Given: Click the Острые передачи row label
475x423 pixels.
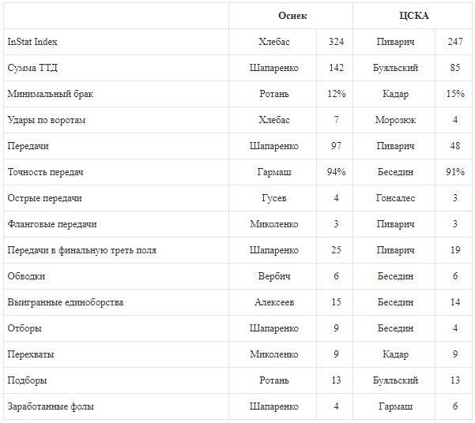Looking at the screenshot, I should click(x=44, y=198).
